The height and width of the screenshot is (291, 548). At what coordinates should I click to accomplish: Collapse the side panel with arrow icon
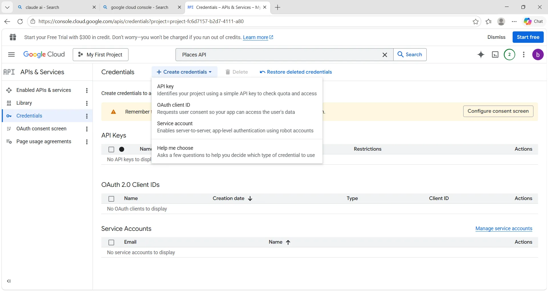pyautogui.click(x=9, y=281)
